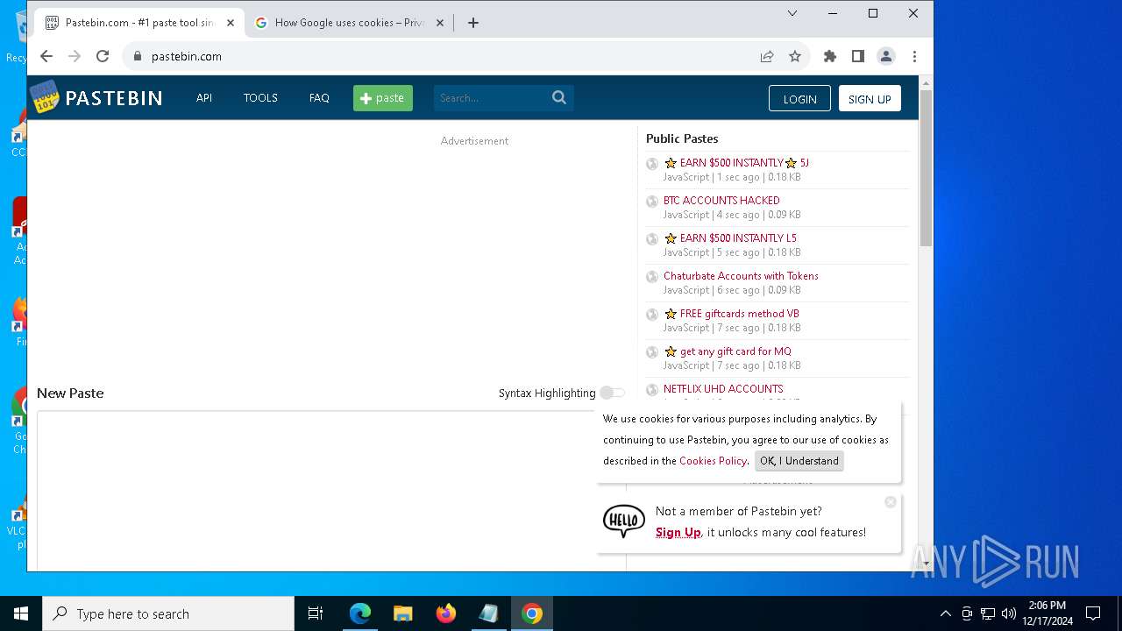1122x631 pixels.
Task: Open paste 'FREE giftcards method VB'
Action: [x=732, y=314]
